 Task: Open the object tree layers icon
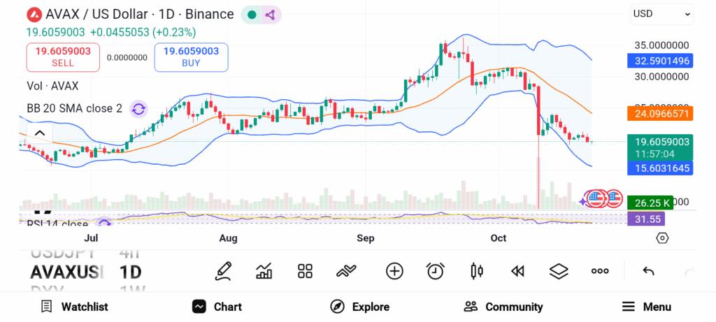[x=558, y=271]
